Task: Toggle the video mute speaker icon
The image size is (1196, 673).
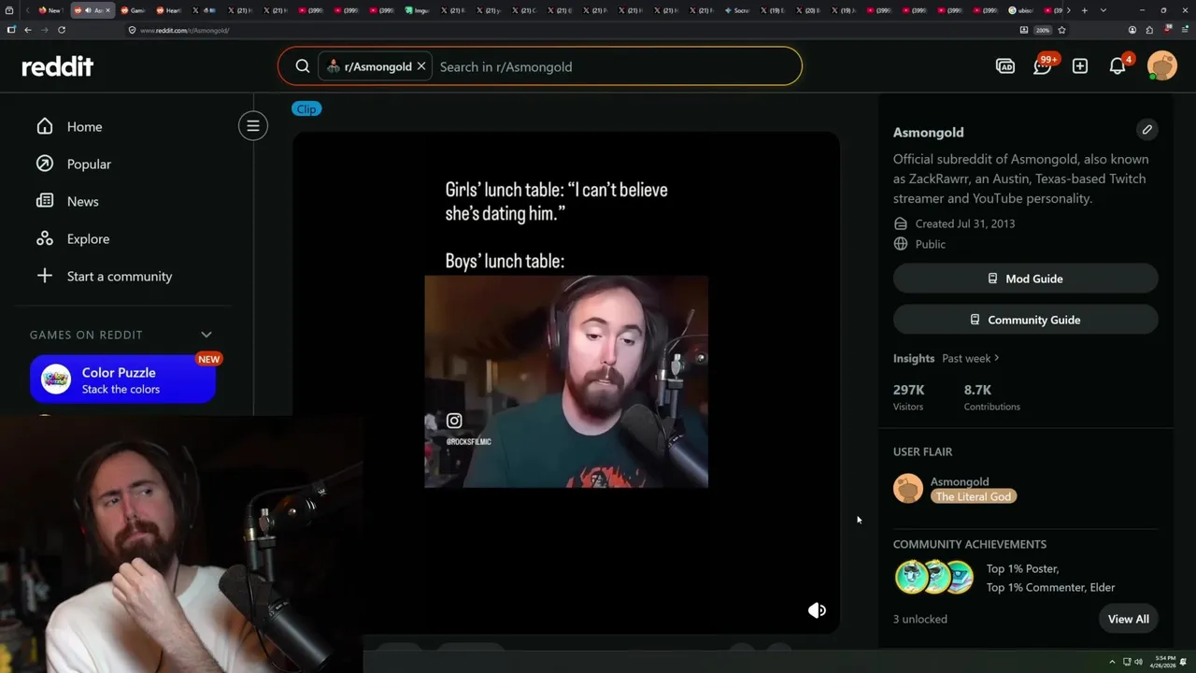Action: coord(818,610)
